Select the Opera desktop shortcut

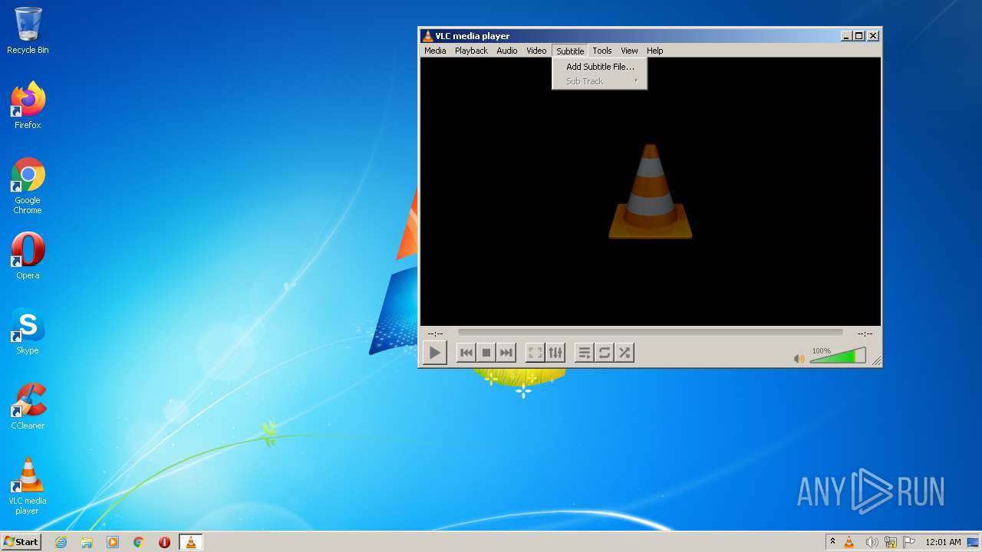click(28, 256)
